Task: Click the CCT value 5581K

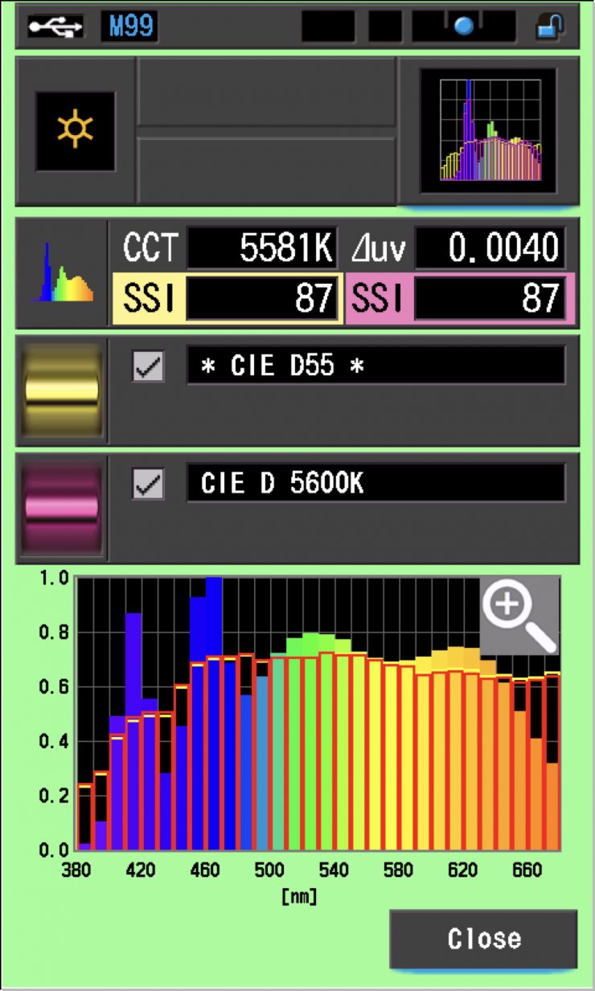Action: click(x=262, y=248)
